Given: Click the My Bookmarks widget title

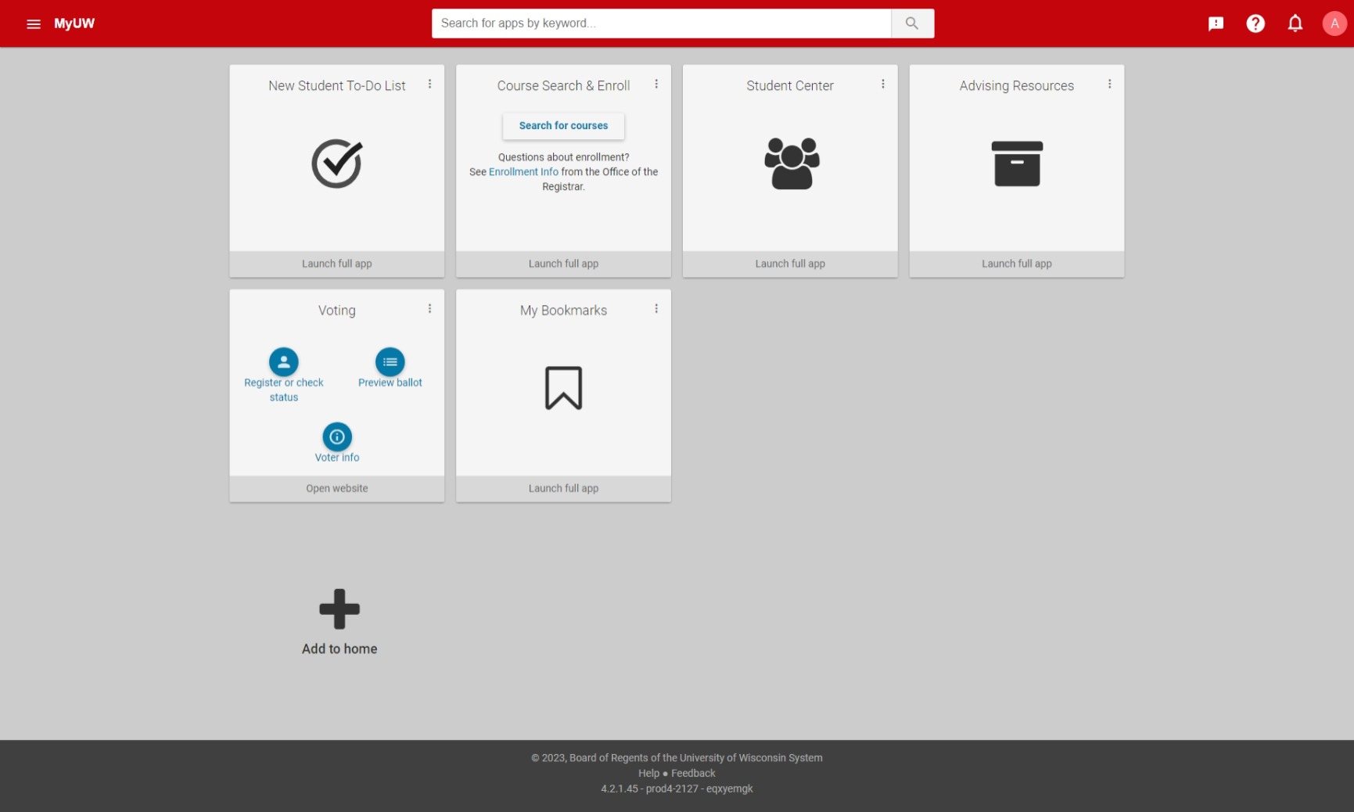Looking at the screenshot, I should click(564, 311).
